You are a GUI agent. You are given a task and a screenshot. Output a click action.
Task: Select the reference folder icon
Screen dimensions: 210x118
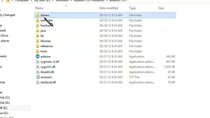click(x=37, y=46)
